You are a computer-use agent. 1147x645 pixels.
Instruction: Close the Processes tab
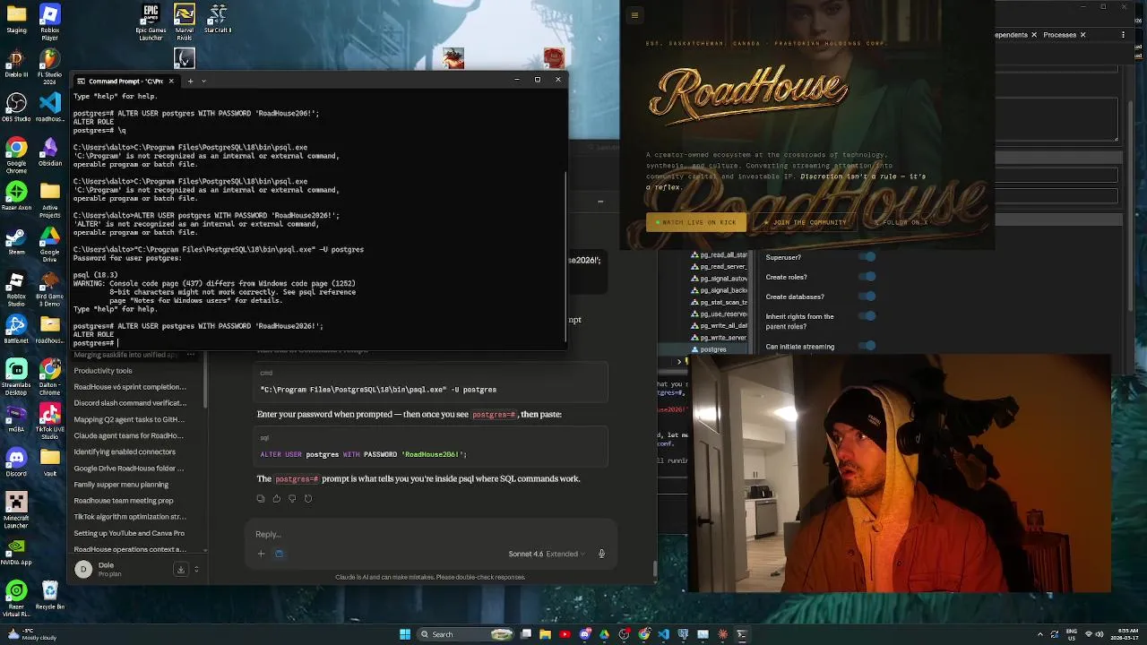pyautogui.click(x=1082, y=35)
